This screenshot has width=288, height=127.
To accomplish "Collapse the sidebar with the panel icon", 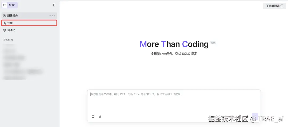I will (54, 5).
